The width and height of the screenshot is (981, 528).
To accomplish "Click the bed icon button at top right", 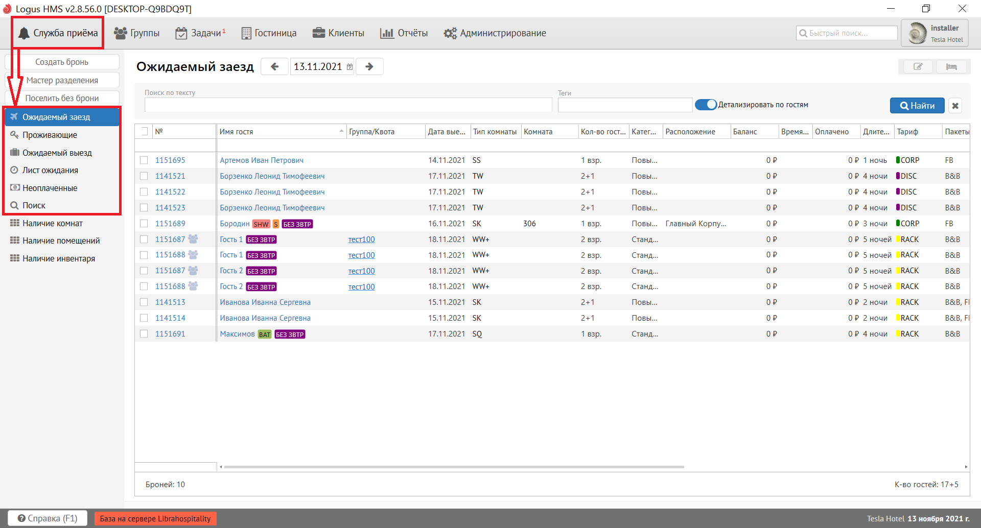I will (x=951, y=67).
